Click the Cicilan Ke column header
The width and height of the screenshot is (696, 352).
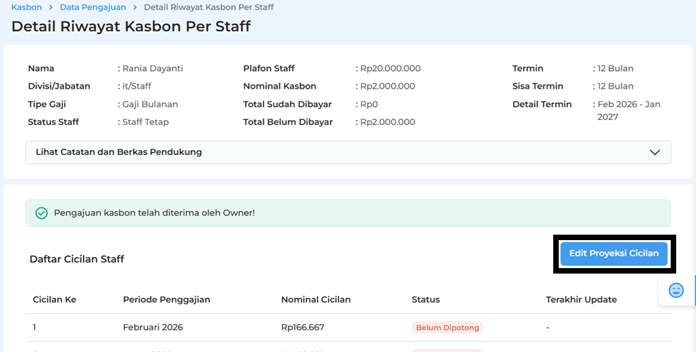pyautogui.click(x=55, y=299)
